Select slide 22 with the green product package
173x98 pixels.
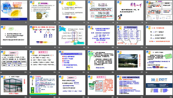click(x=101, y=85)
